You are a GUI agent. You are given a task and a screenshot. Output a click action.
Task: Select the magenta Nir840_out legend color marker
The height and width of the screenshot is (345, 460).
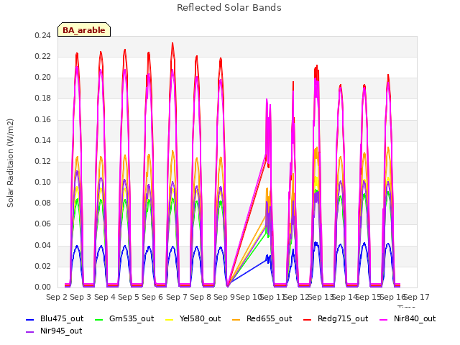tap(383, 319)
